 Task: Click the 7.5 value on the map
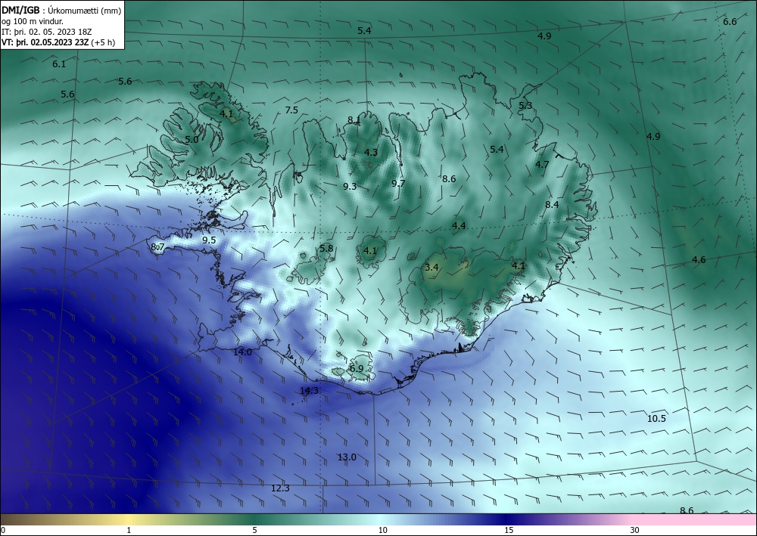pos(291,110)
